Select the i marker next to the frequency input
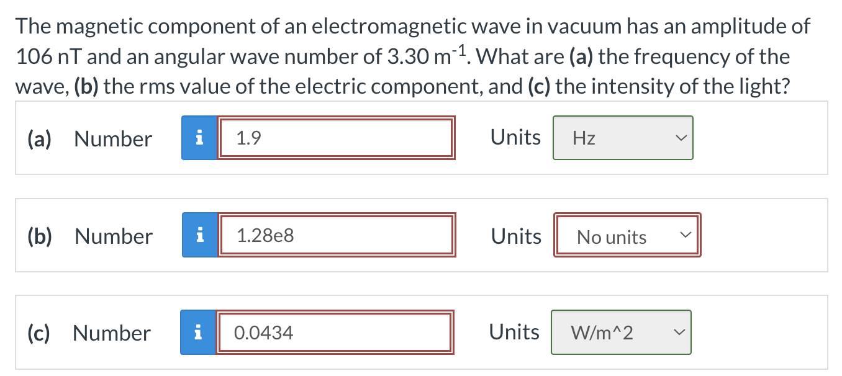The width and height of the screenshot is (842, 376). 199,138
